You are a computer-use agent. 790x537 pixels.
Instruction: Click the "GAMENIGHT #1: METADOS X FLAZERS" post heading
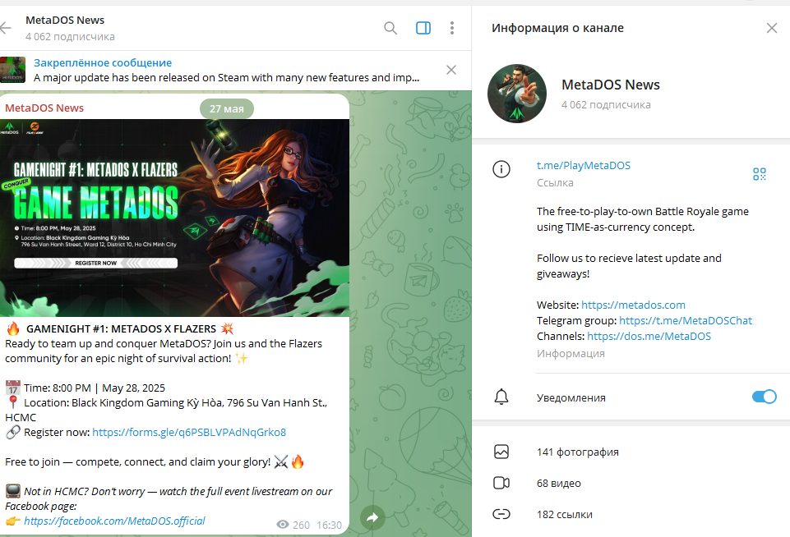point(121,329)
